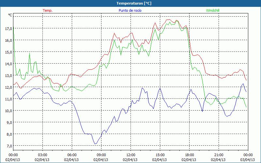261x163 pixels.
Task: Select the green 'Windchill' legend label
Action: tap(213, 10)
